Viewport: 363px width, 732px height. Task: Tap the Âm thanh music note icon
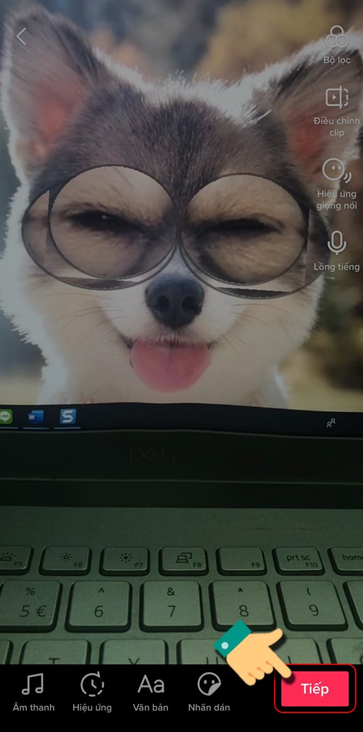(33, 685)
